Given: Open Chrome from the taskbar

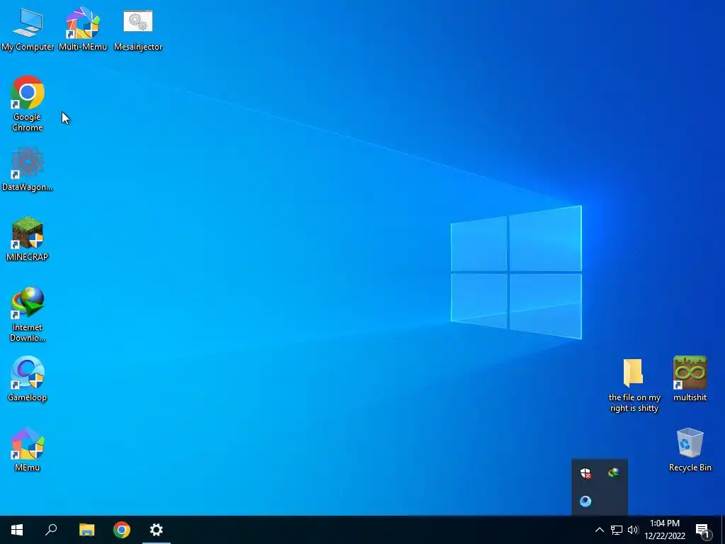Looking at the screenshot, I should coord(122,530).
